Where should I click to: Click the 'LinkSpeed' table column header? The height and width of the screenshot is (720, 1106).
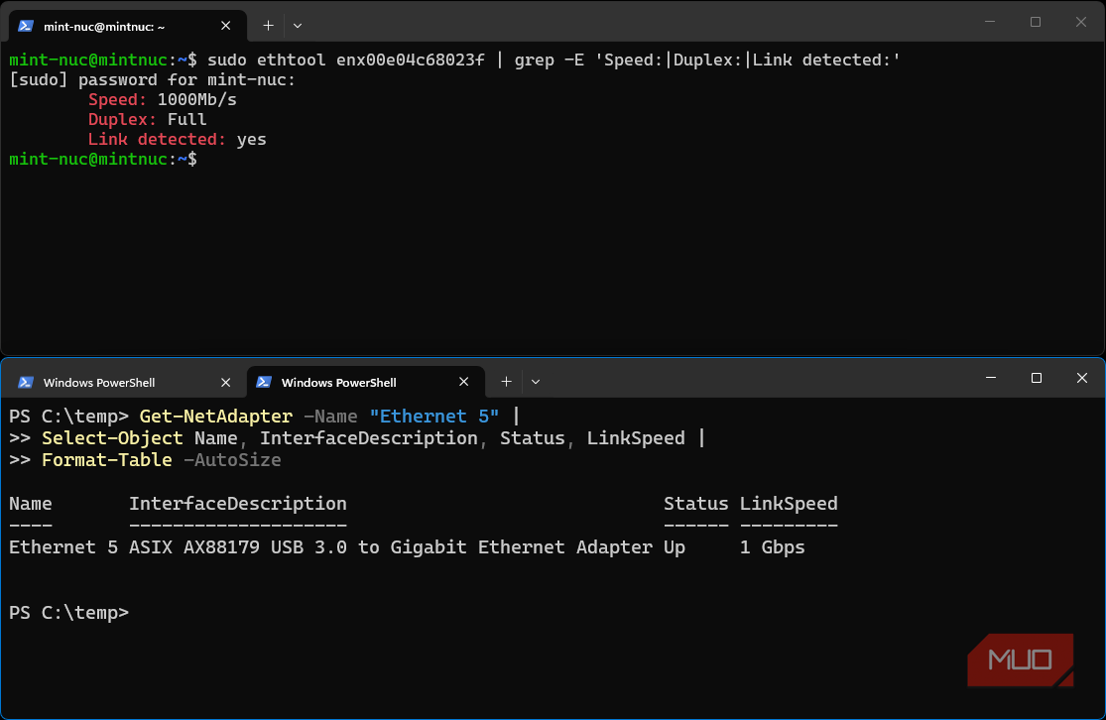789,504
